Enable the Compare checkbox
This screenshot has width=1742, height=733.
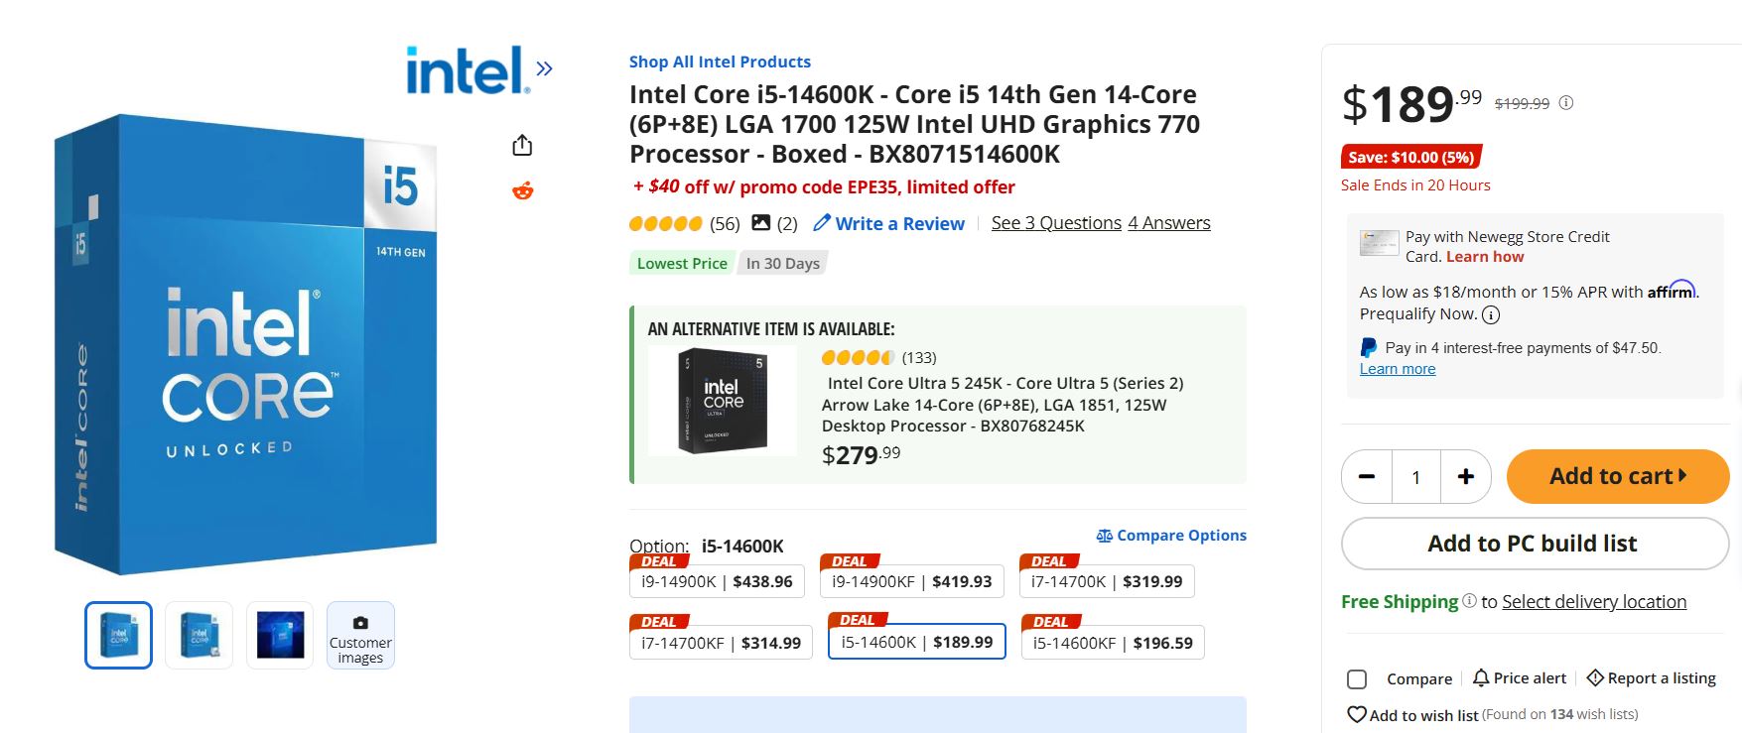pyautogui.click(x=1357, y=678)
